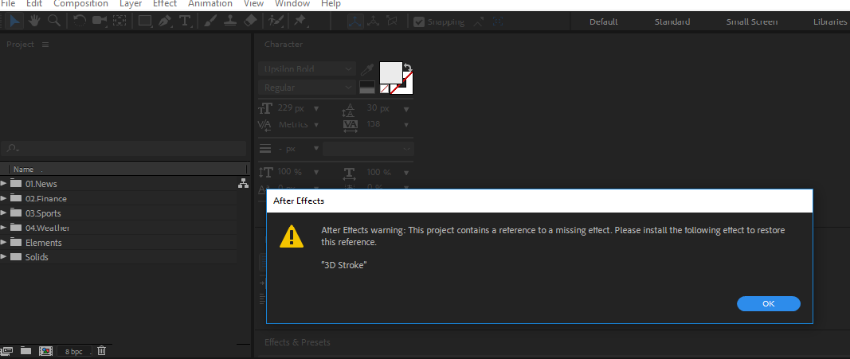Viewport: 850px width, 359px height.
Task: Expand the 03.Sports folder
Action: (x=4, y=213)
